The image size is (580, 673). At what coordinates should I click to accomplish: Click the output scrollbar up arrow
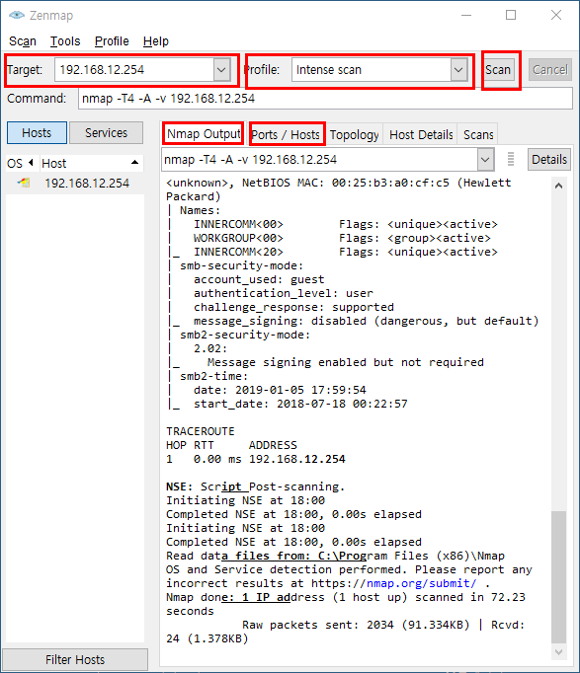click(558, 186)
